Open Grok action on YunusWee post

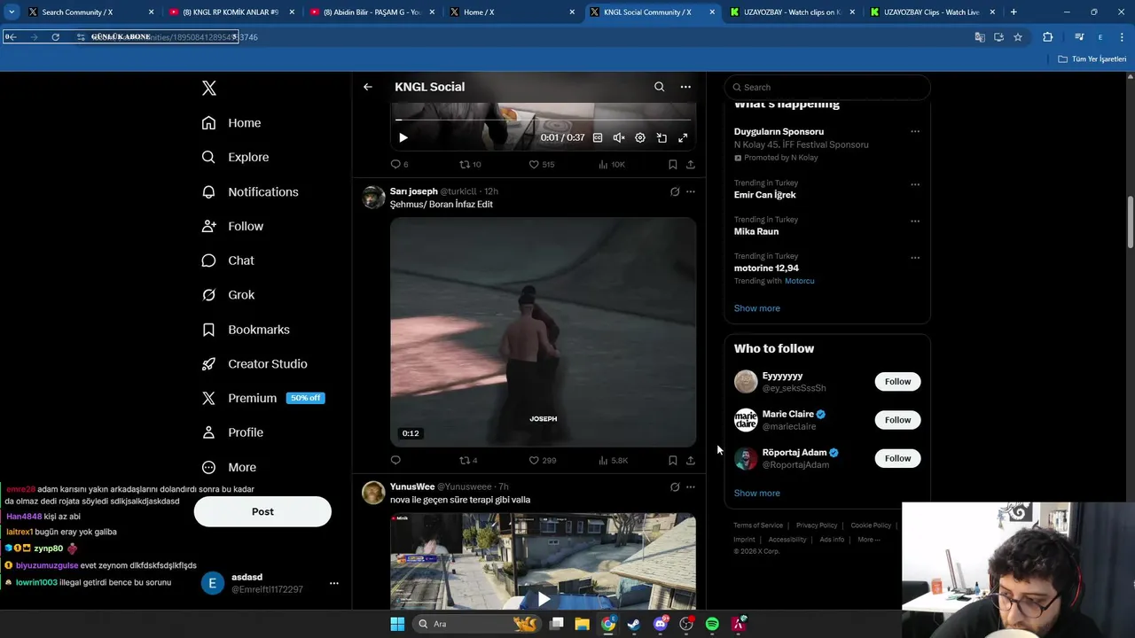(x=675, y=486)
